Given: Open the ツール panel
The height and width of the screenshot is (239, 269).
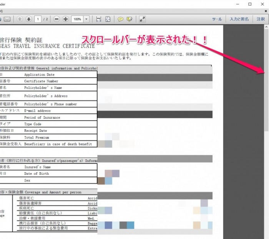Looking at the screenshot, I should point(217,19).
